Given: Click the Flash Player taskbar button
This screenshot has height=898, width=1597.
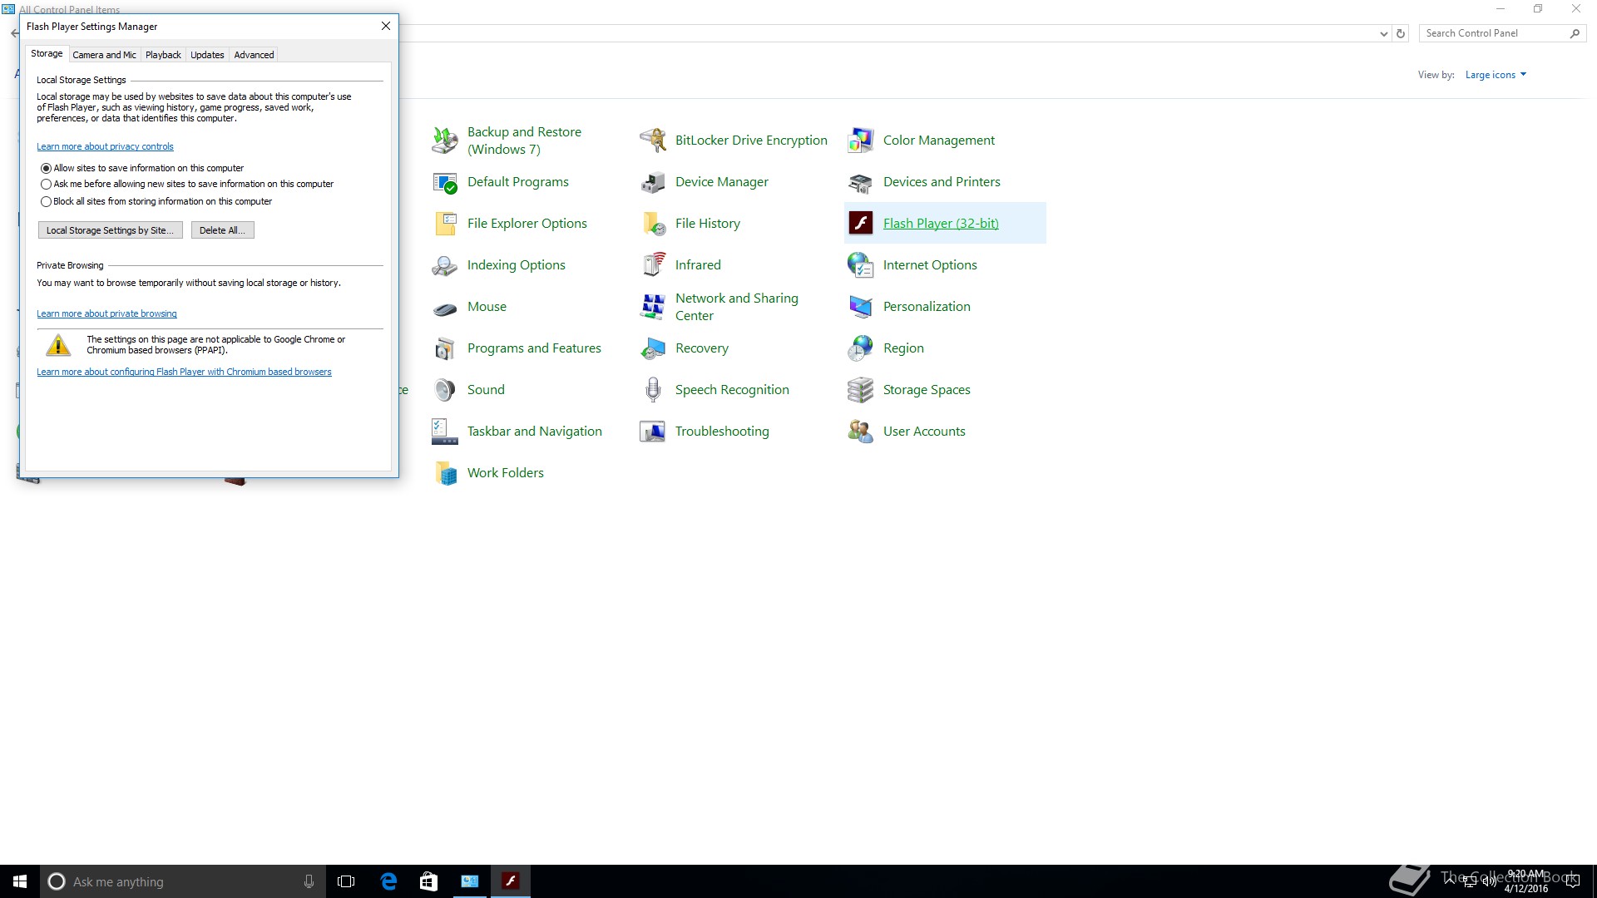Looking at the screenshot, I should [511, 881].
